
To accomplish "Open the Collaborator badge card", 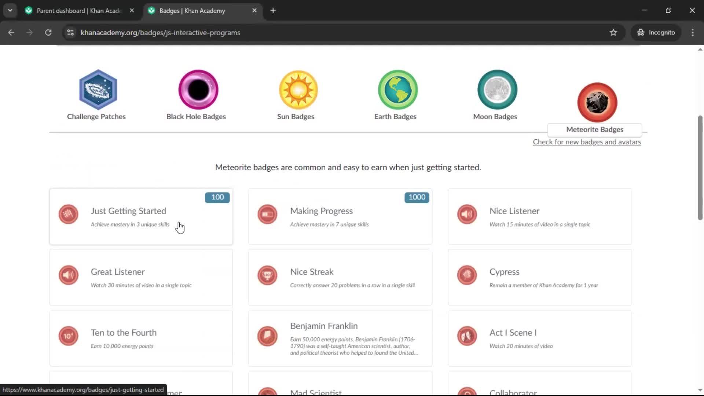I will (540, 384).
